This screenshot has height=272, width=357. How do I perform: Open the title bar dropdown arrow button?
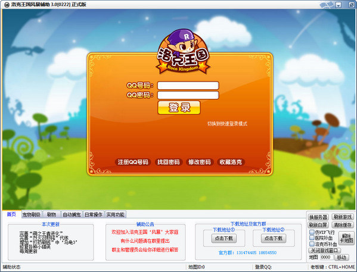tap(339, 5)
